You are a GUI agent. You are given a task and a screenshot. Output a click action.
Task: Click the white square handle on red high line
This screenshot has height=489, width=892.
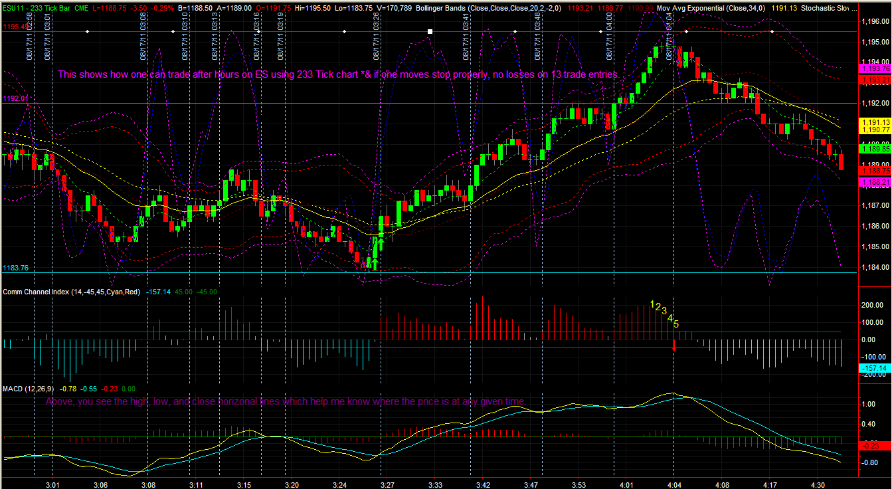pyautogui.click(x=430, y=31)
